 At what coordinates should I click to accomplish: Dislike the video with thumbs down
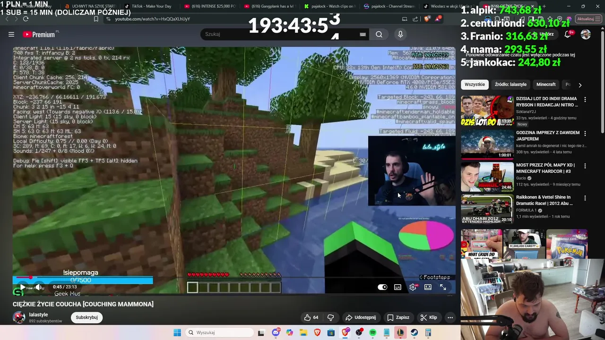[x=331, y=317]
